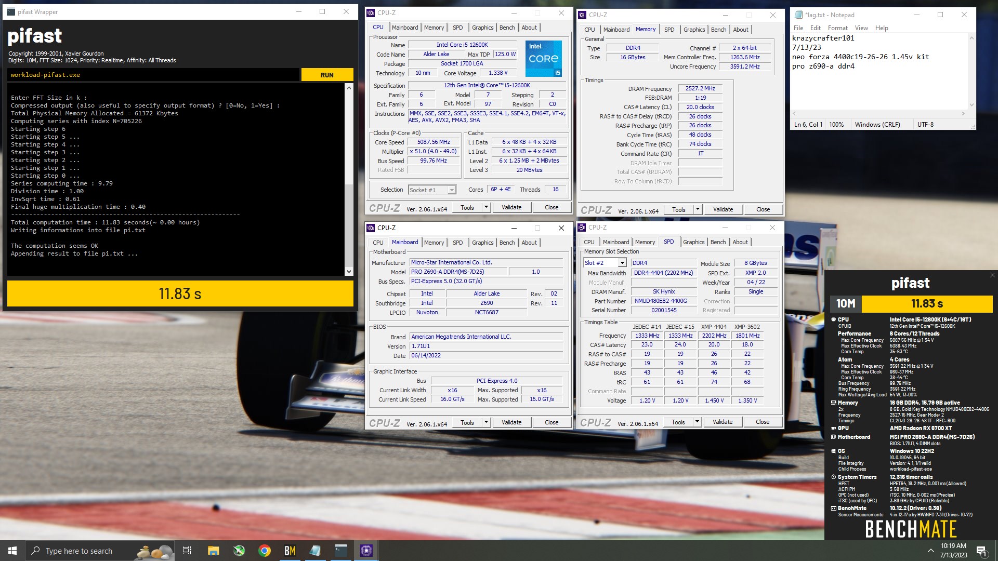Click the taskbar search box
This screenshot has width=998, height=561.
[x=99, y=551]
